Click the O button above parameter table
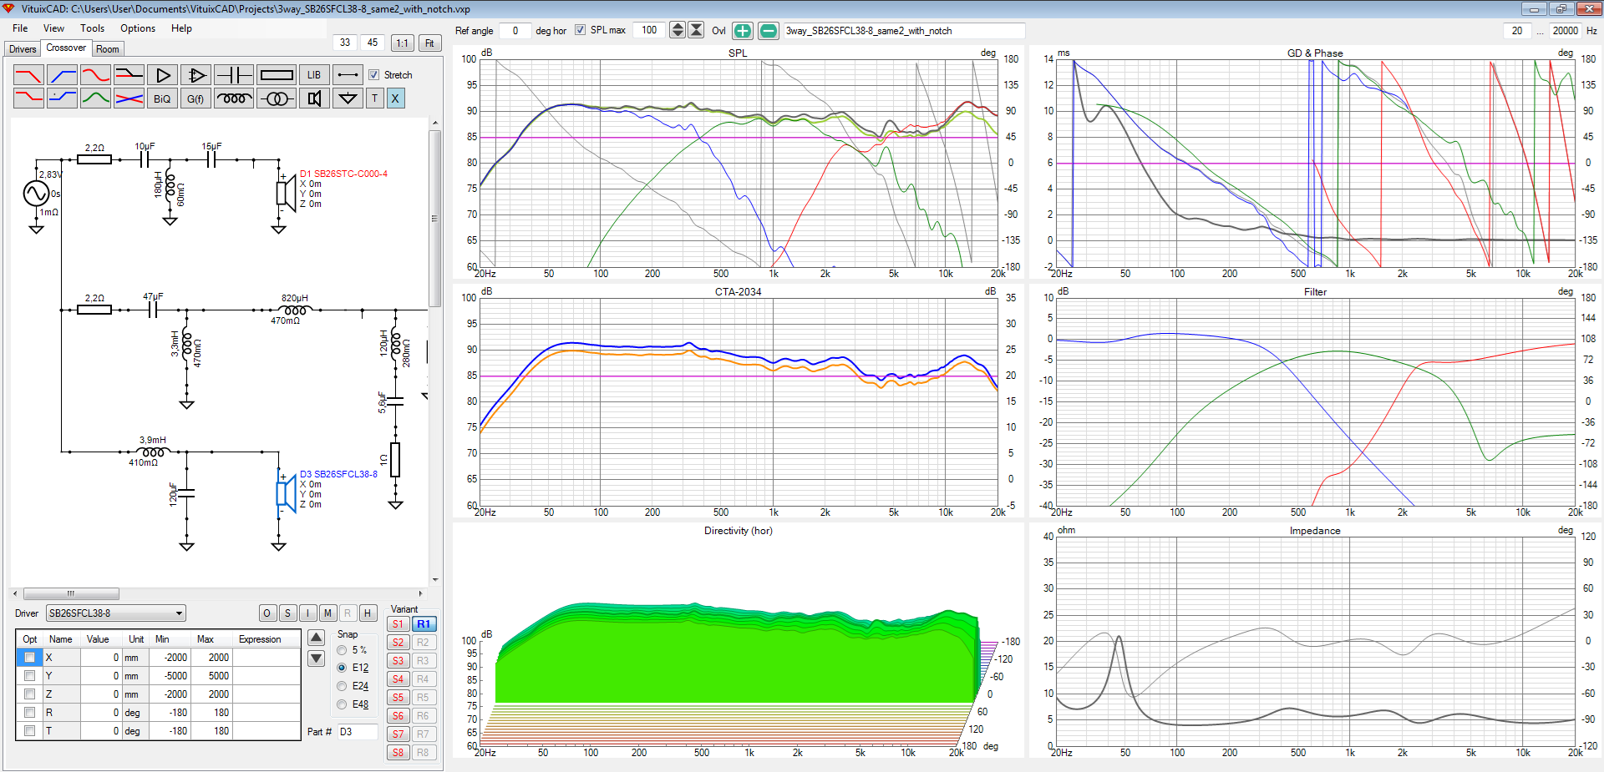 pyautogui.click(x=266, y=613)
